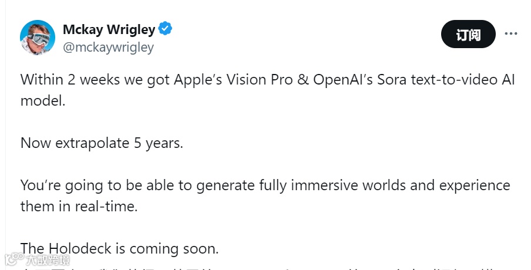Click the 大数跨境 watermark text
The height and width of the screenshot is (270, 531).
coord(47,260)
